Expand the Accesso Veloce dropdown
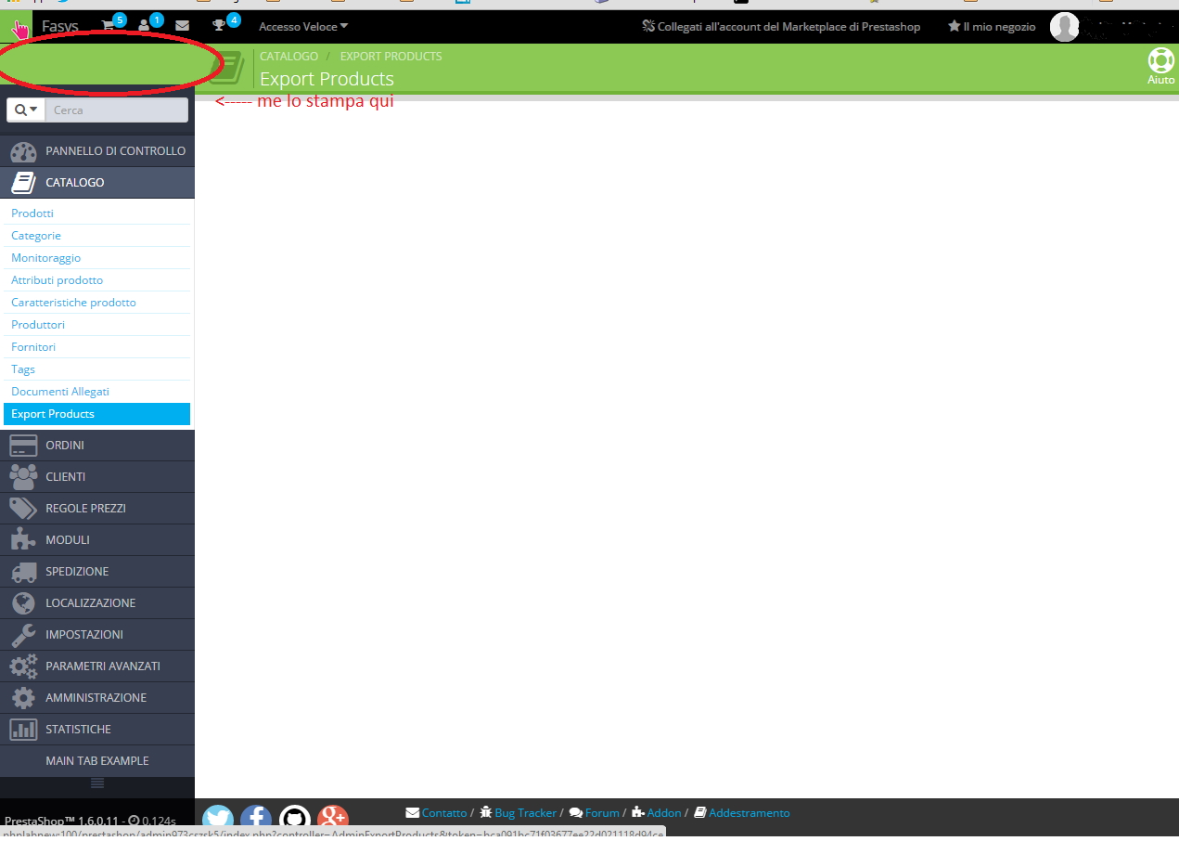This screenshot has height=841, width=1179. coord(303,27)
